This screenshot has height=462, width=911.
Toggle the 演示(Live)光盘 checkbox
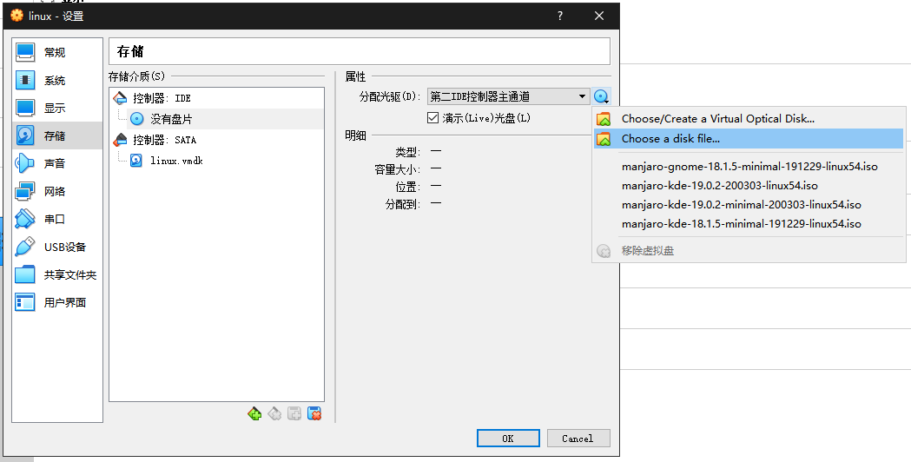click(x=433, y=118)
